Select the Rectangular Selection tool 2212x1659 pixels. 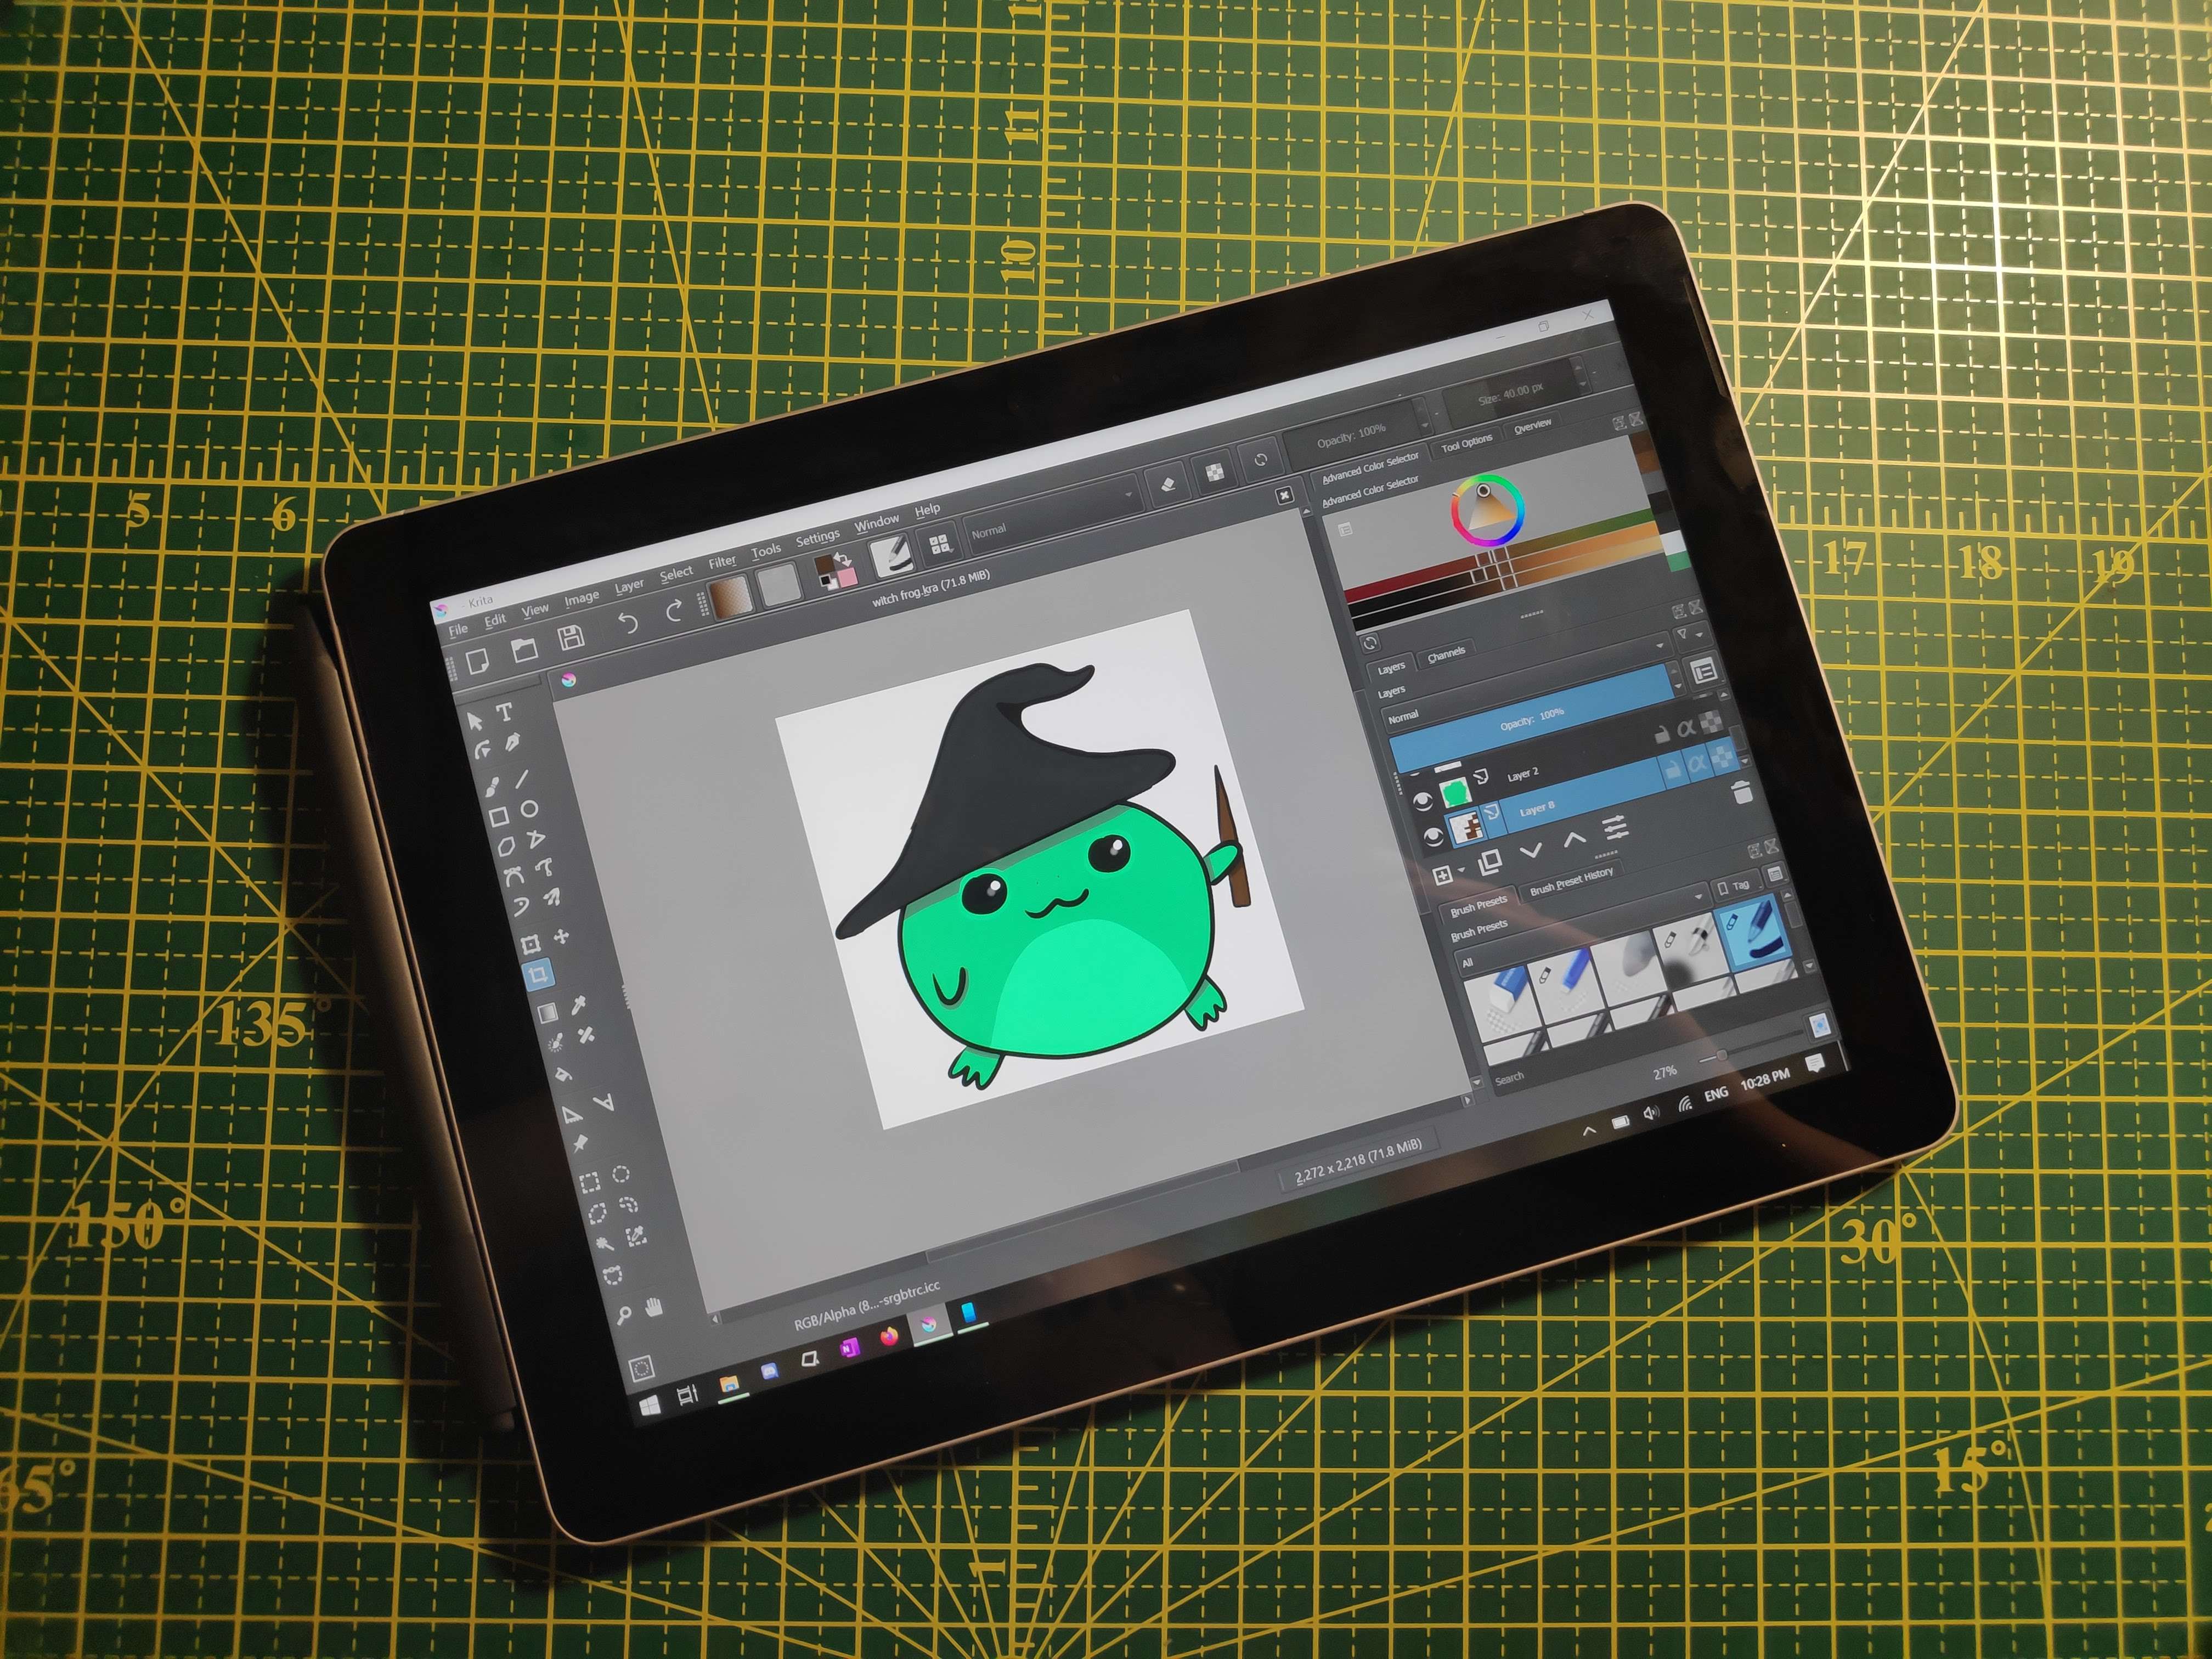(x=590, y=1183)
